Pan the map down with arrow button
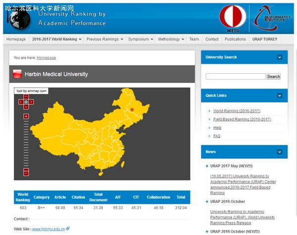Viewport: 297px width, 235px height. [26, 107]
